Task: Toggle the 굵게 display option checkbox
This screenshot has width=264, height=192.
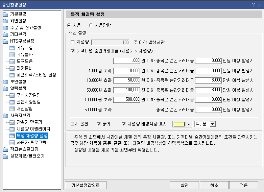Action: click(99, 124)
